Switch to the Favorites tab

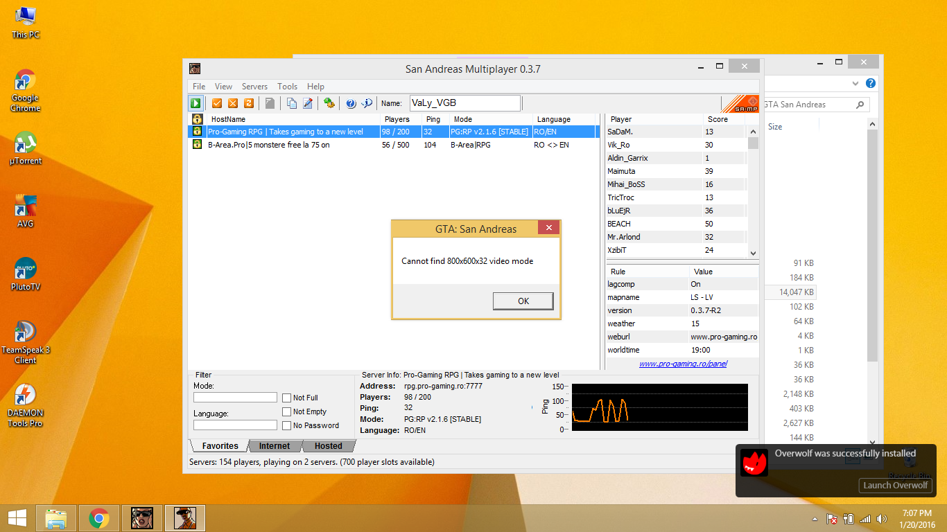click(x=219, y=446)
